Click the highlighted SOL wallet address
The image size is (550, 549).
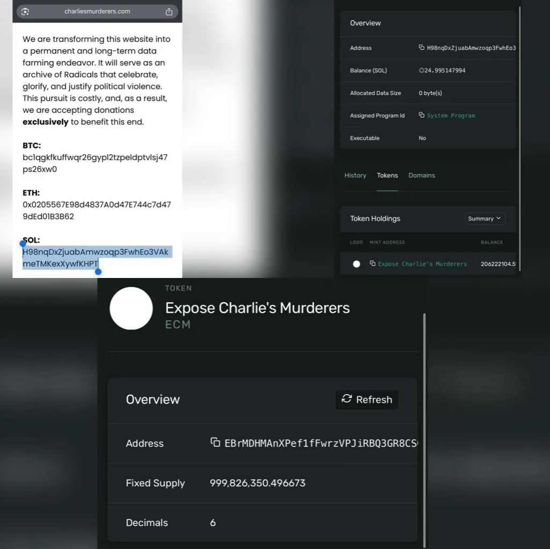pos(95,258)
